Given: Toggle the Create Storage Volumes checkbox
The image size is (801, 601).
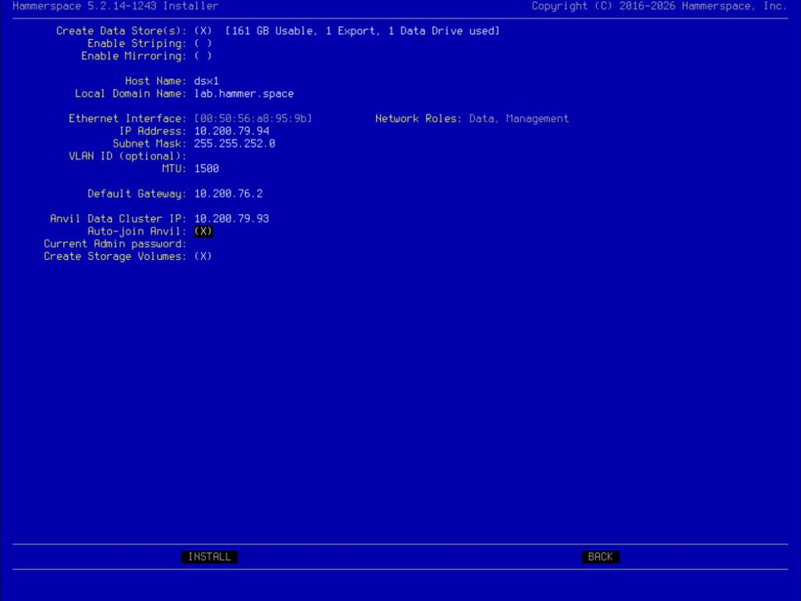Looking at the screenshot, I should (x=203, y=257).
